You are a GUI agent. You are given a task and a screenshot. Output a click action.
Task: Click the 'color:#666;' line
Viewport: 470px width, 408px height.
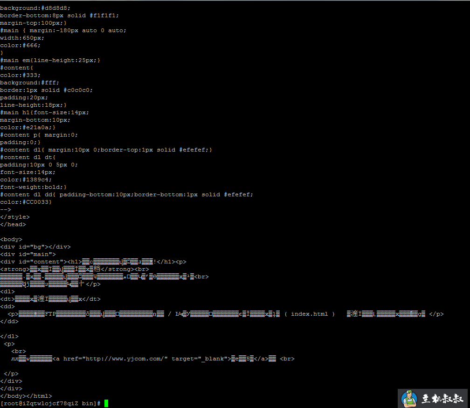tap(20, 46)
